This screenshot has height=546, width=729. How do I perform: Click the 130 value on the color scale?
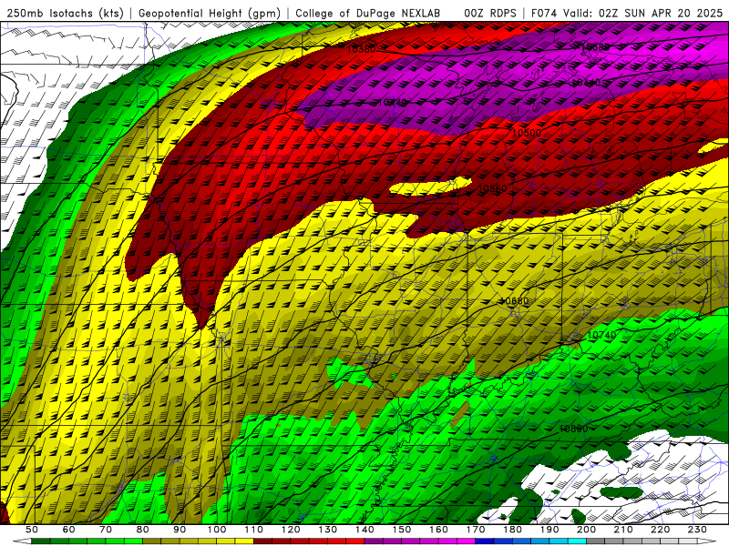pos(327,530)
